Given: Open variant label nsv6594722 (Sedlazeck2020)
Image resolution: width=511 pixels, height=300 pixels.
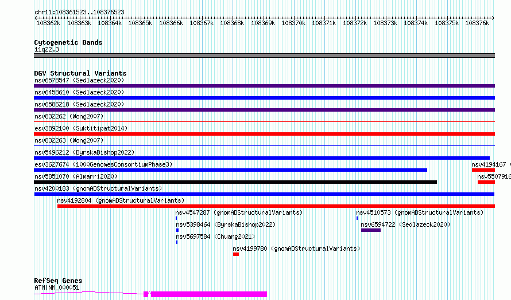Looking at the screenshot, I should click(405, 224).
